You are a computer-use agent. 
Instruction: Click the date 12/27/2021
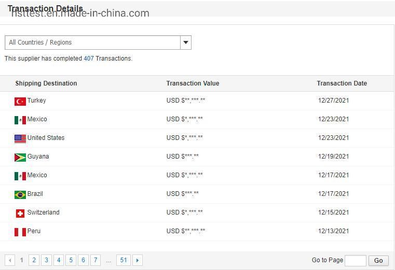tap(334, 101)
